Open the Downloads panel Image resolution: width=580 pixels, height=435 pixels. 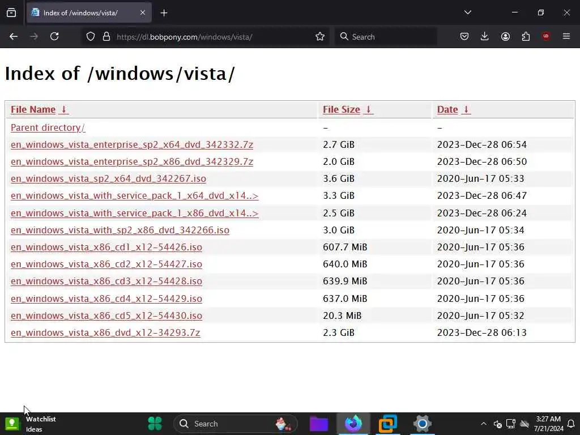[x=485, y=37]
